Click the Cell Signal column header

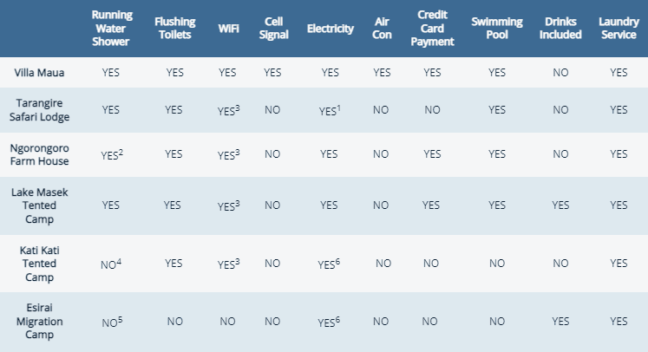[x=272, y=28]
